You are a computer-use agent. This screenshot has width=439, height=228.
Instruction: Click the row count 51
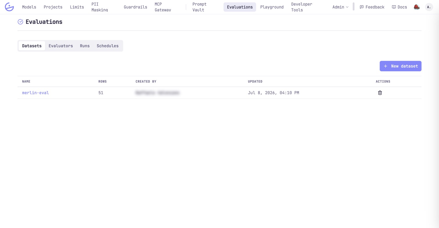pyautogui.click(x=101, y=93)
